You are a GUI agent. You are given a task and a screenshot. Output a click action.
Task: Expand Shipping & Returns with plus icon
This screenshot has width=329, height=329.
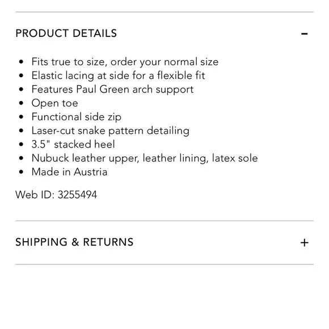tap(304, 243)
